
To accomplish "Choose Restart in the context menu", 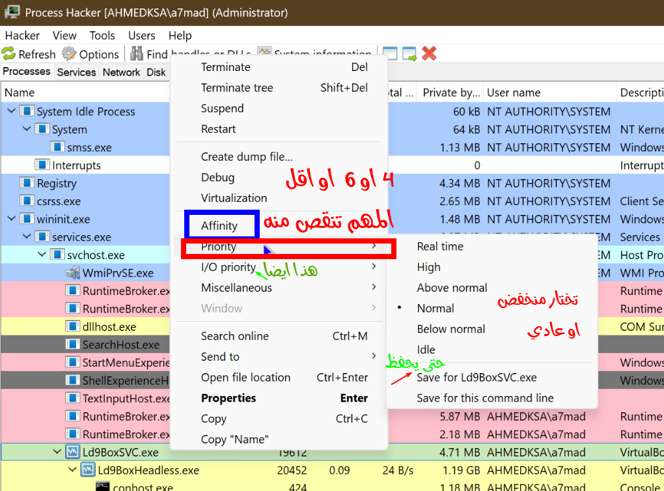I will pos(279,129).
